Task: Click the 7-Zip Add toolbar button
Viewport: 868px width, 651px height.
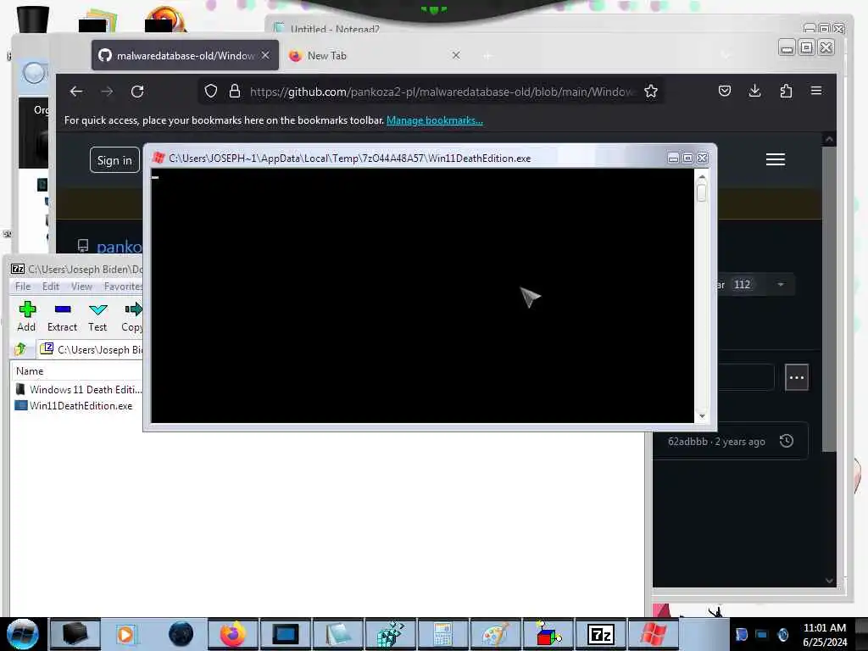Action: pos(26,317)
